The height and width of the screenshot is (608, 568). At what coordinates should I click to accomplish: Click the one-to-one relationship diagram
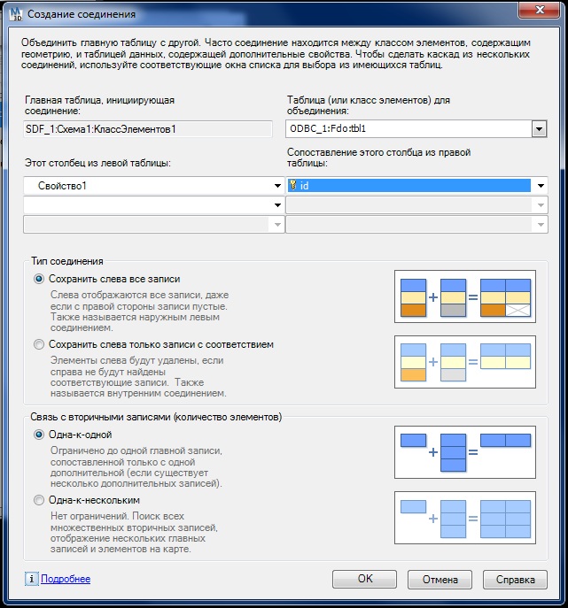click(465, 452)
